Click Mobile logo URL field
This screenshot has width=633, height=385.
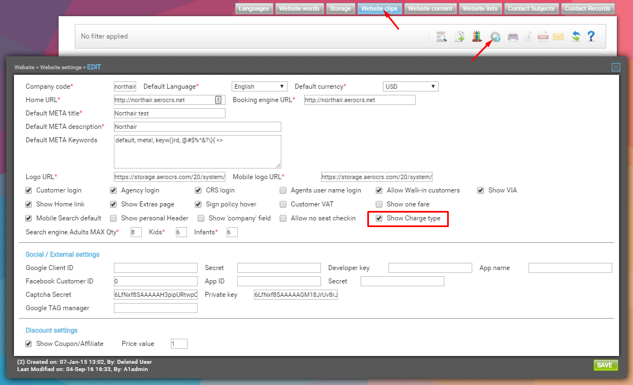pyautogui.click(x=377, y=177)
